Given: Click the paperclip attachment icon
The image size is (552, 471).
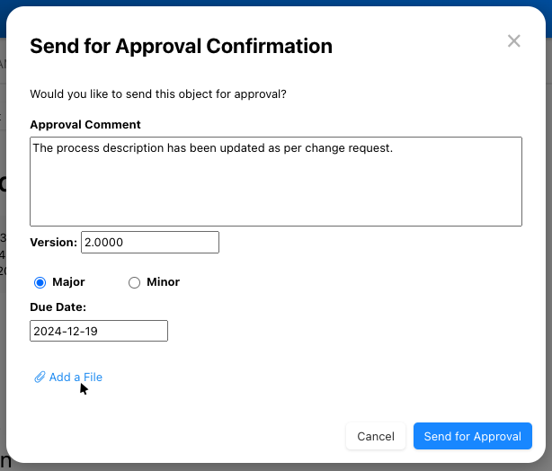Looking at the screenshot, I should [40, 378].
